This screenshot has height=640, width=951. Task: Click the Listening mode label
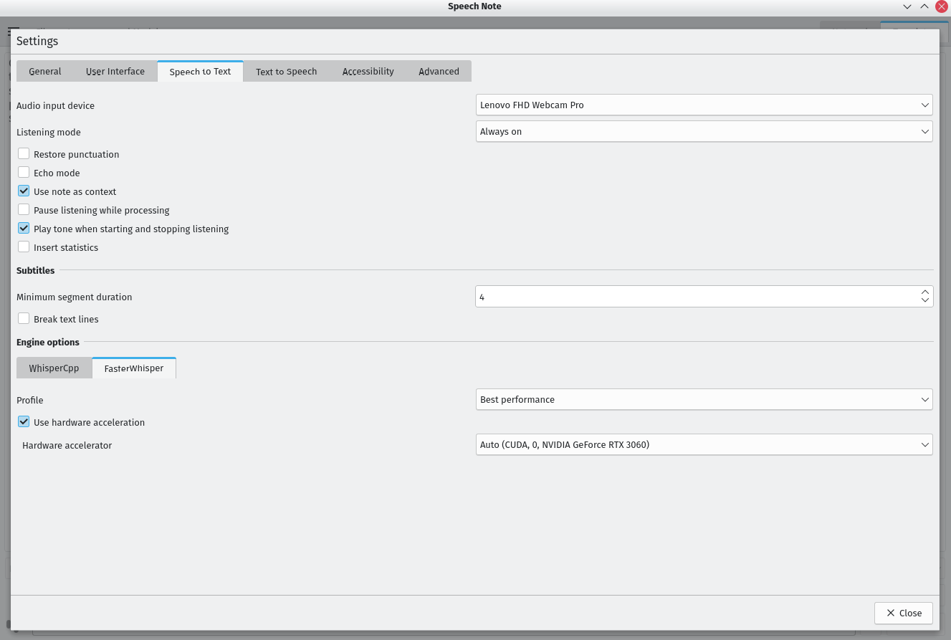point(49,132)
